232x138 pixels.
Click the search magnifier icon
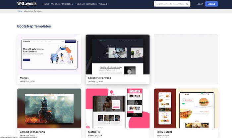tap(187, 4)
